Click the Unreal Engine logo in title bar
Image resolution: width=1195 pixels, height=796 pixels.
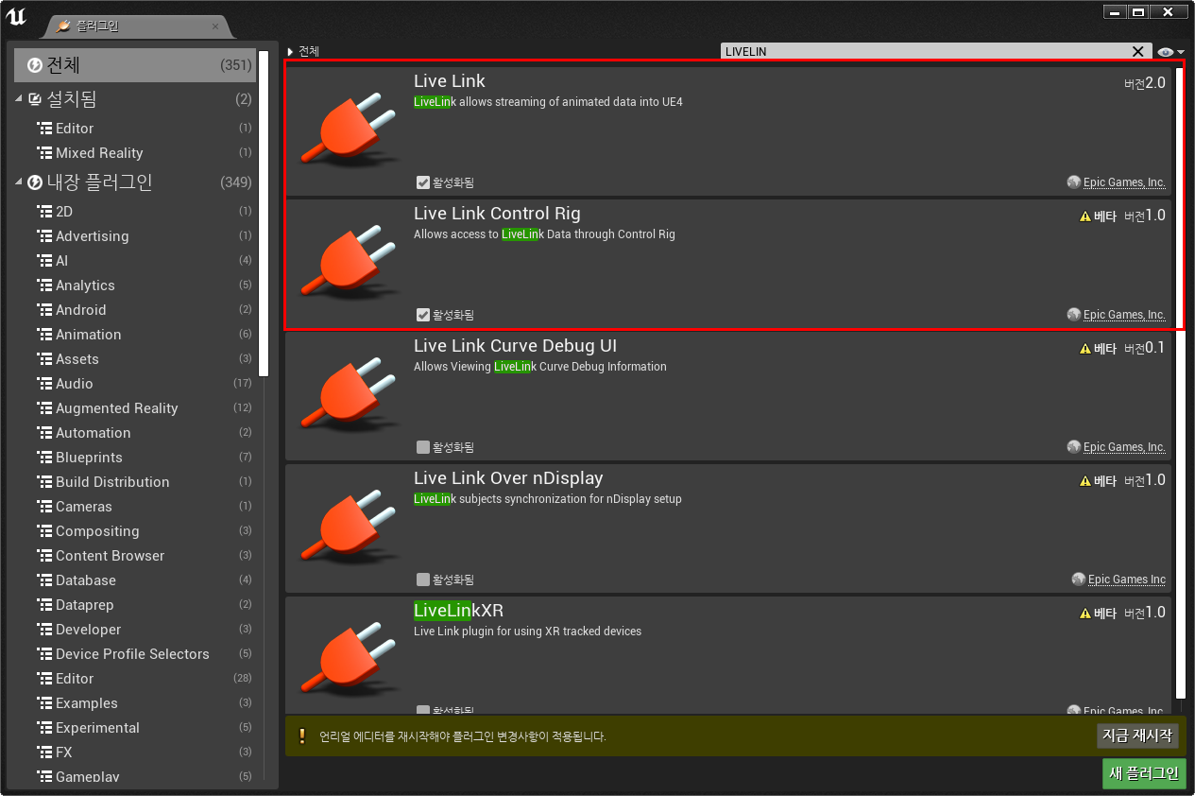(x=16, y=15)
